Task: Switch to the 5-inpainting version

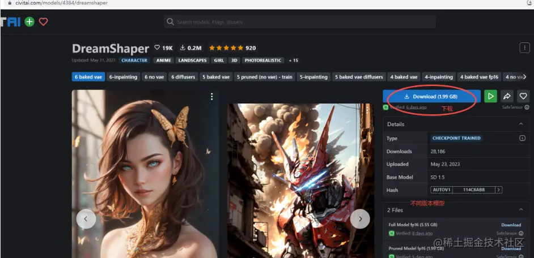Action: 313,77
